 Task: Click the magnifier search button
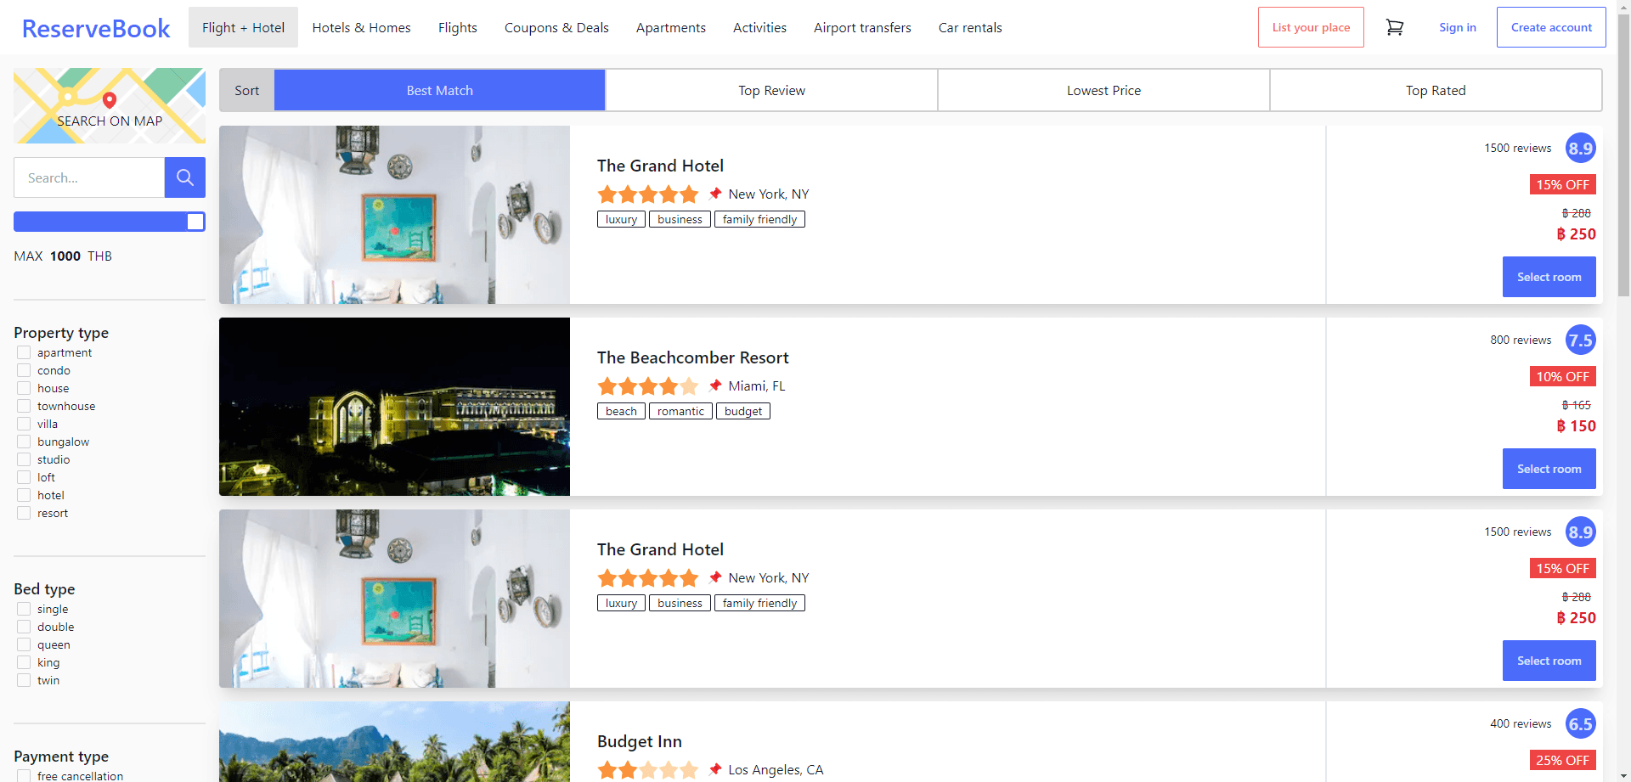click(185, 177)
